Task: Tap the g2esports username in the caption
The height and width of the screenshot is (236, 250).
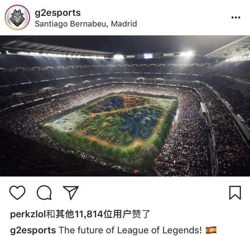Action: [33, 231]
